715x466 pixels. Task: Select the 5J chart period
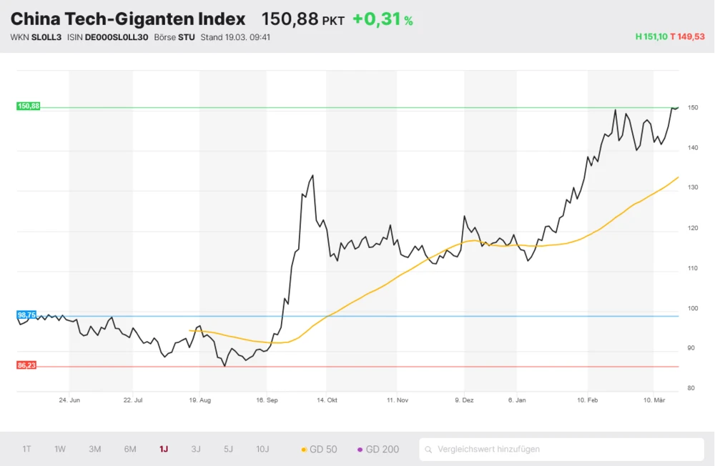(228, 449)
